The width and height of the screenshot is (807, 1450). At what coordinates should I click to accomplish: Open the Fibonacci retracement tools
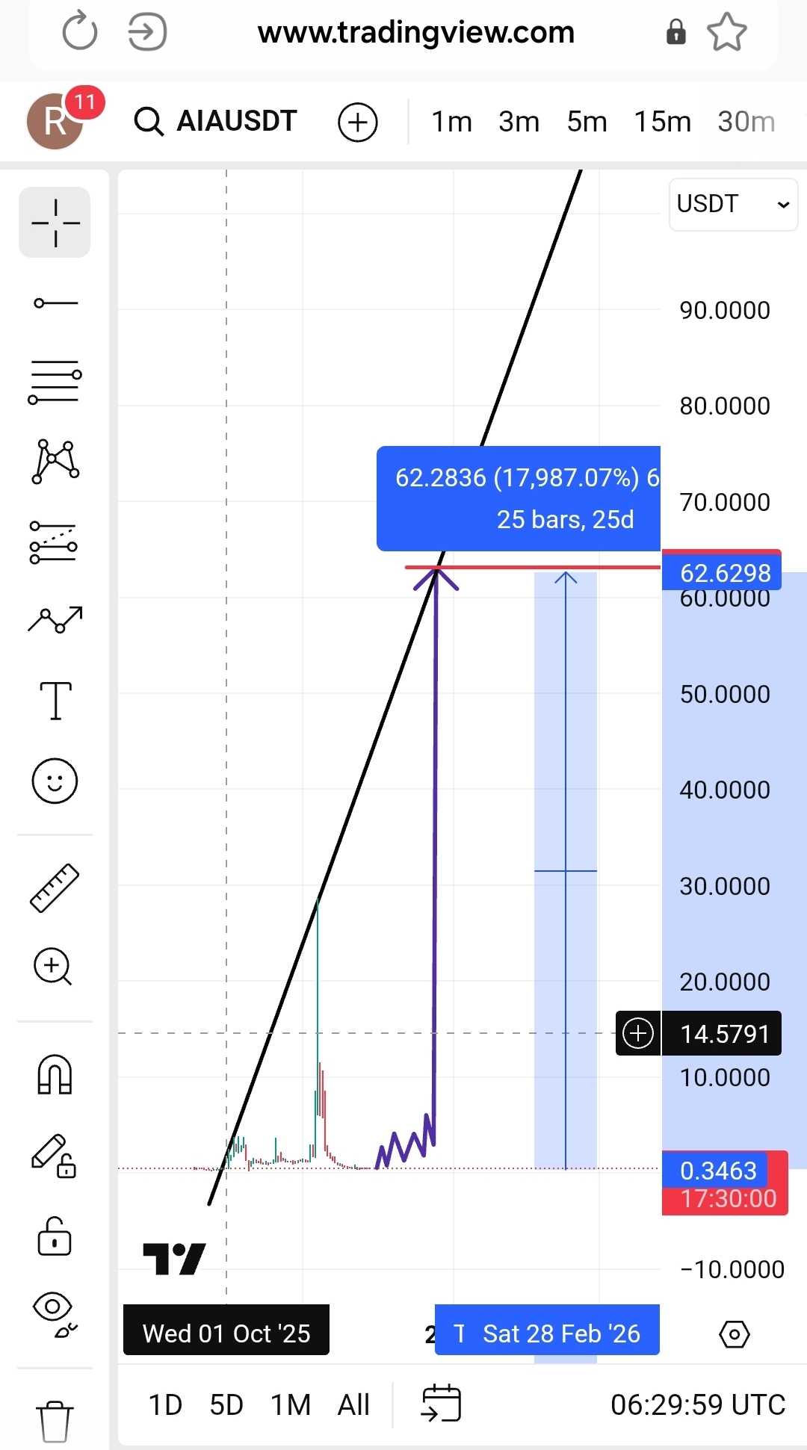tap(55, 382)
